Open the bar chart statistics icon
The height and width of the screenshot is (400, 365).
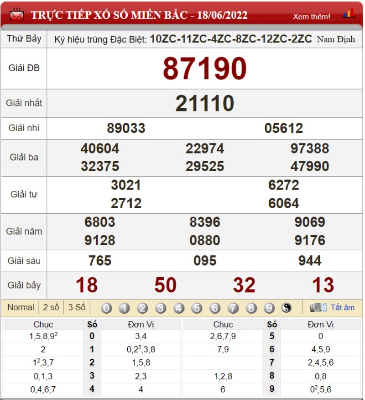349,14
